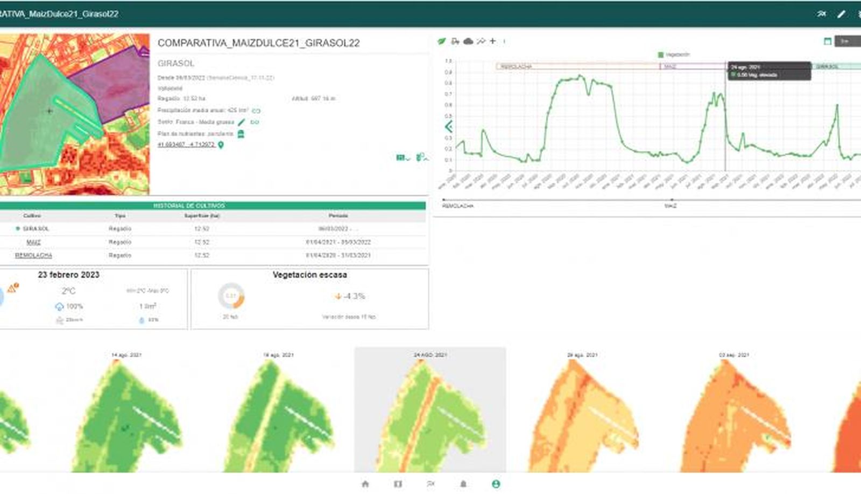Click the trend line icon above the chart

click(x=481, y=41)
